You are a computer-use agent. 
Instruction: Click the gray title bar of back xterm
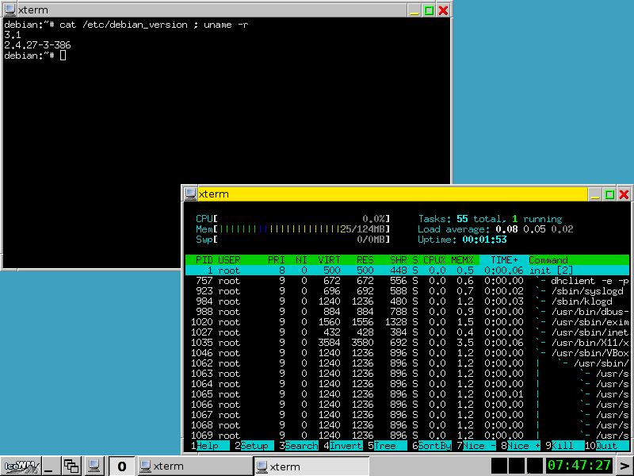coord(212,10)
